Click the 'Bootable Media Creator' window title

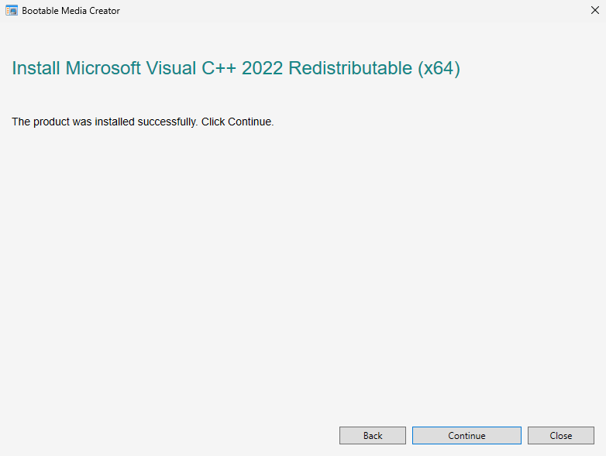click(71, 11)
